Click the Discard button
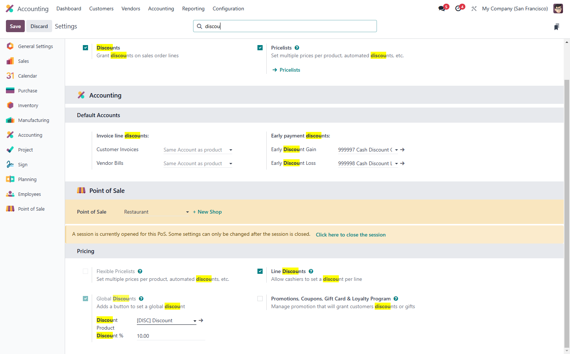The image size is (570, 354). (x=39, y=26)
